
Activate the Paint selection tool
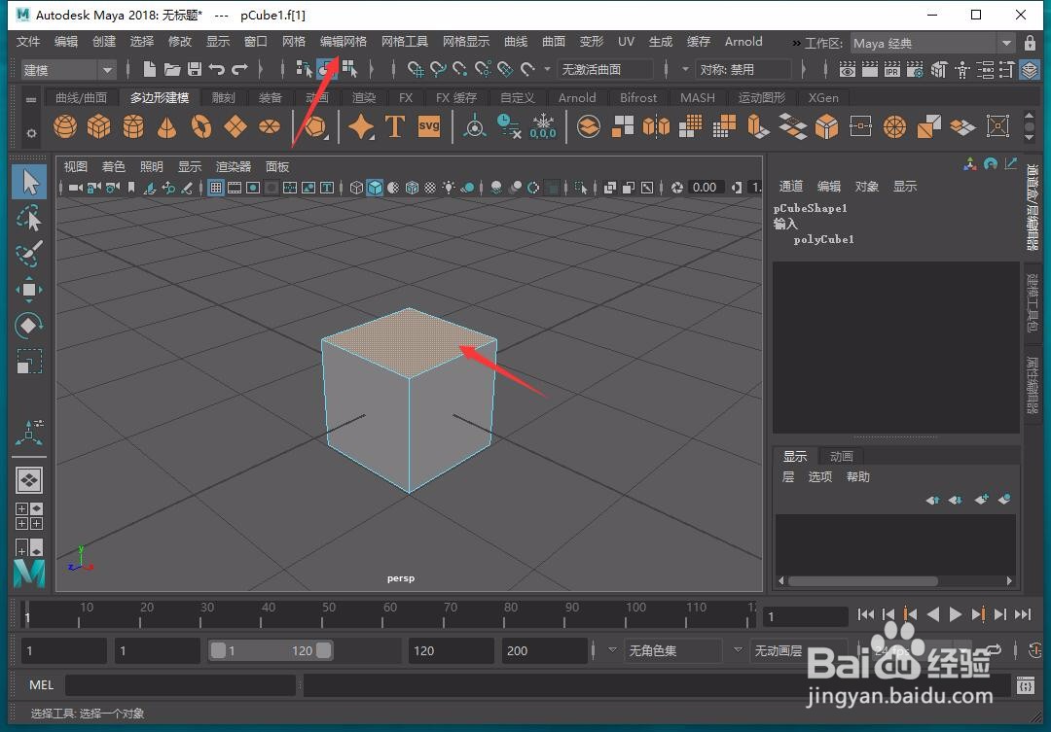(29, 254)
